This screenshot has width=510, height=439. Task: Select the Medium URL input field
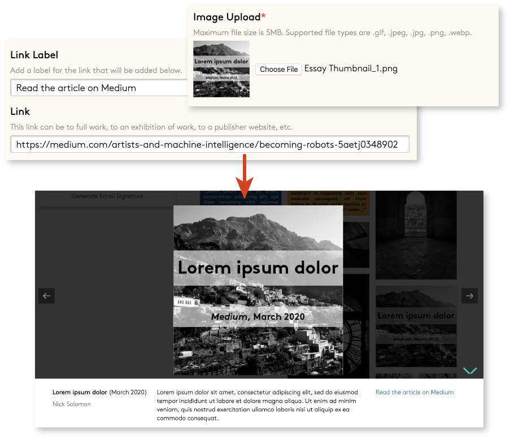tap(209, 144)
